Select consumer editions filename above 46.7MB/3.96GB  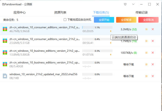45,27
